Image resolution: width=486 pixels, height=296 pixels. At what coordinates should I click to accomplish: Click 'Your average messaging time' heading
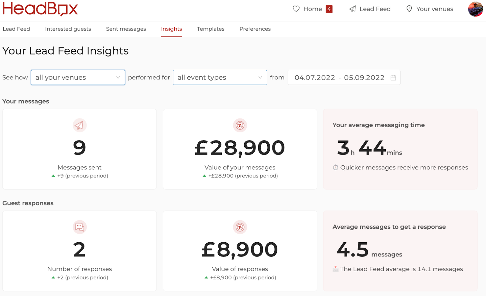coord(378,125)
